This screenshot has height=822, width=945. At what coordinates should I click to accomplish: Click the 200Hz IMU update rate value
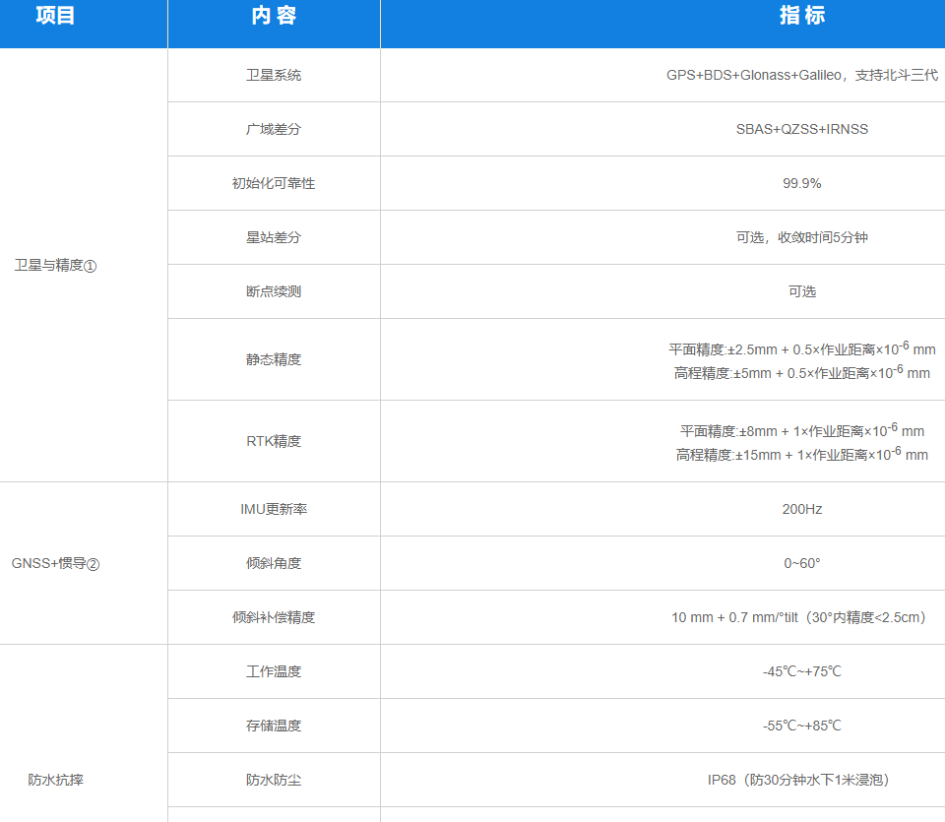tap(801, 509)
